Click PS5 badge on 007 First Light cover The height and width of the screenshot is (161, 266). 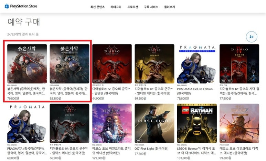(138, 140)
